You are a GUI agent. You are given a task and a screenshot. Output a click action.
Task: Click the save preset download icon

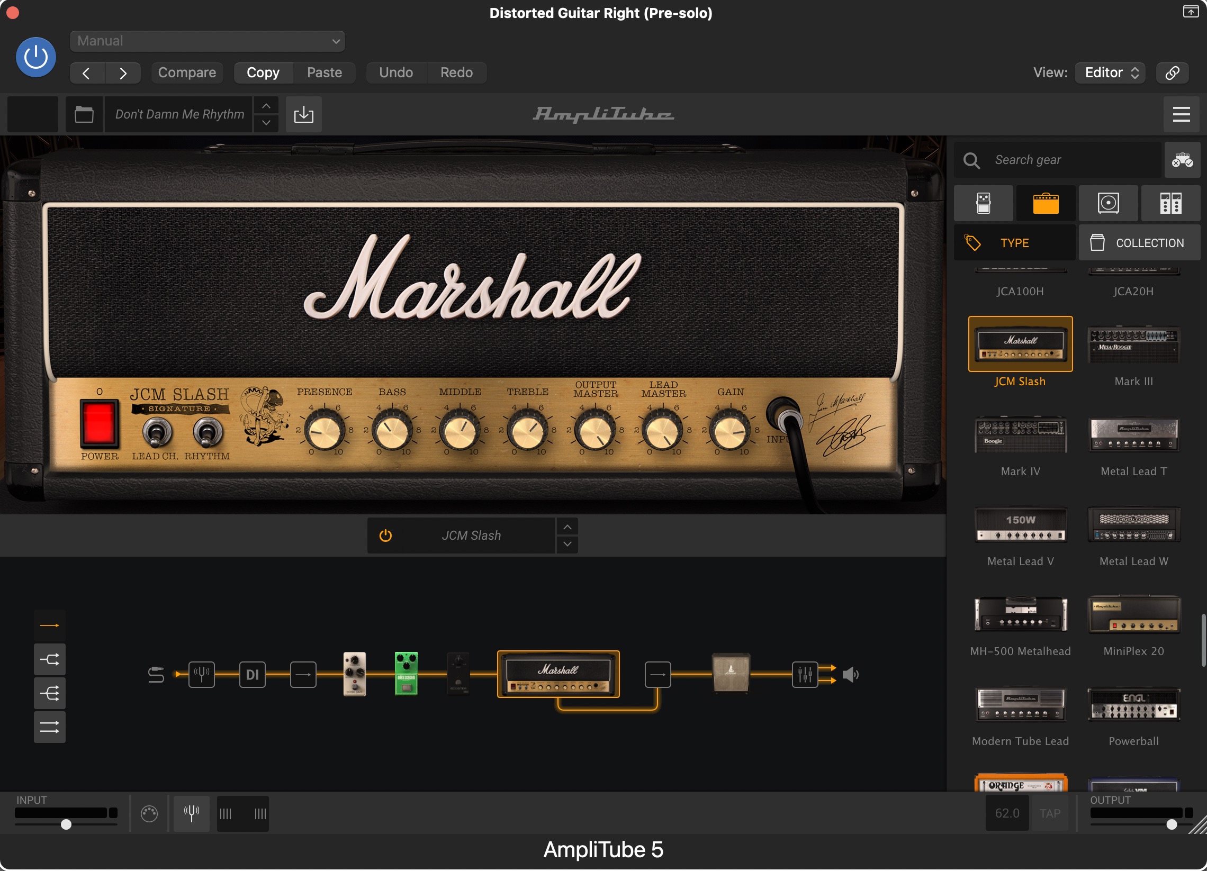[304, 114]
